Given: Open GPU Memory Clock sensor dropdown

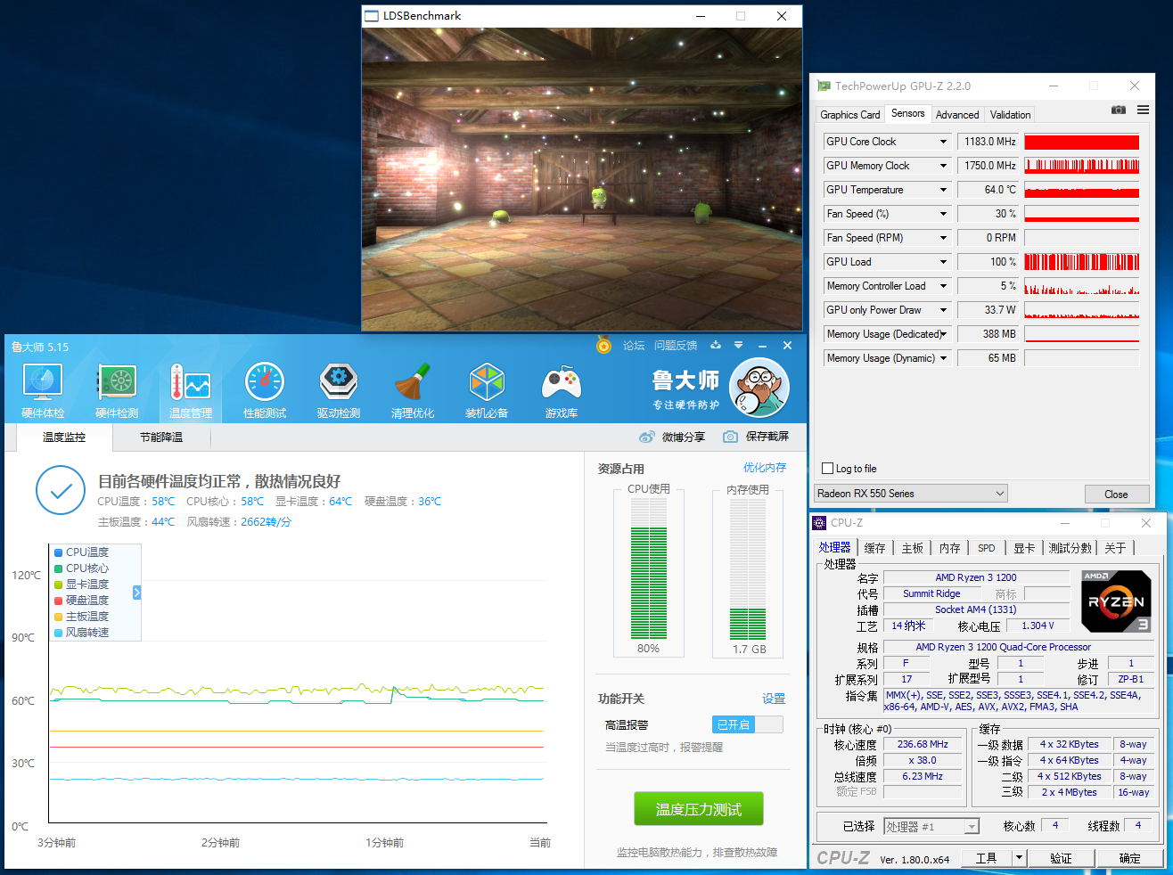Looking at the screenshot, I should (x=943, y=166).
